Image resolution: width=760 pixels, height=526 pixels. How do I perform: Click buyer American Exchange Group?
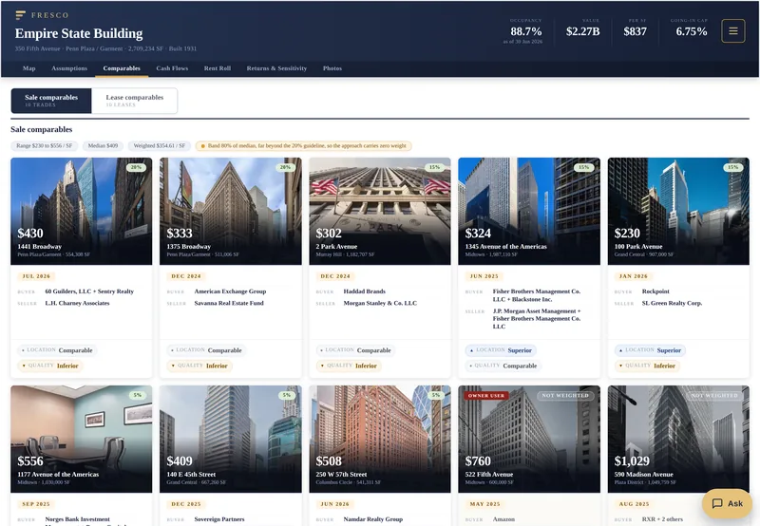tap(230, 291)
